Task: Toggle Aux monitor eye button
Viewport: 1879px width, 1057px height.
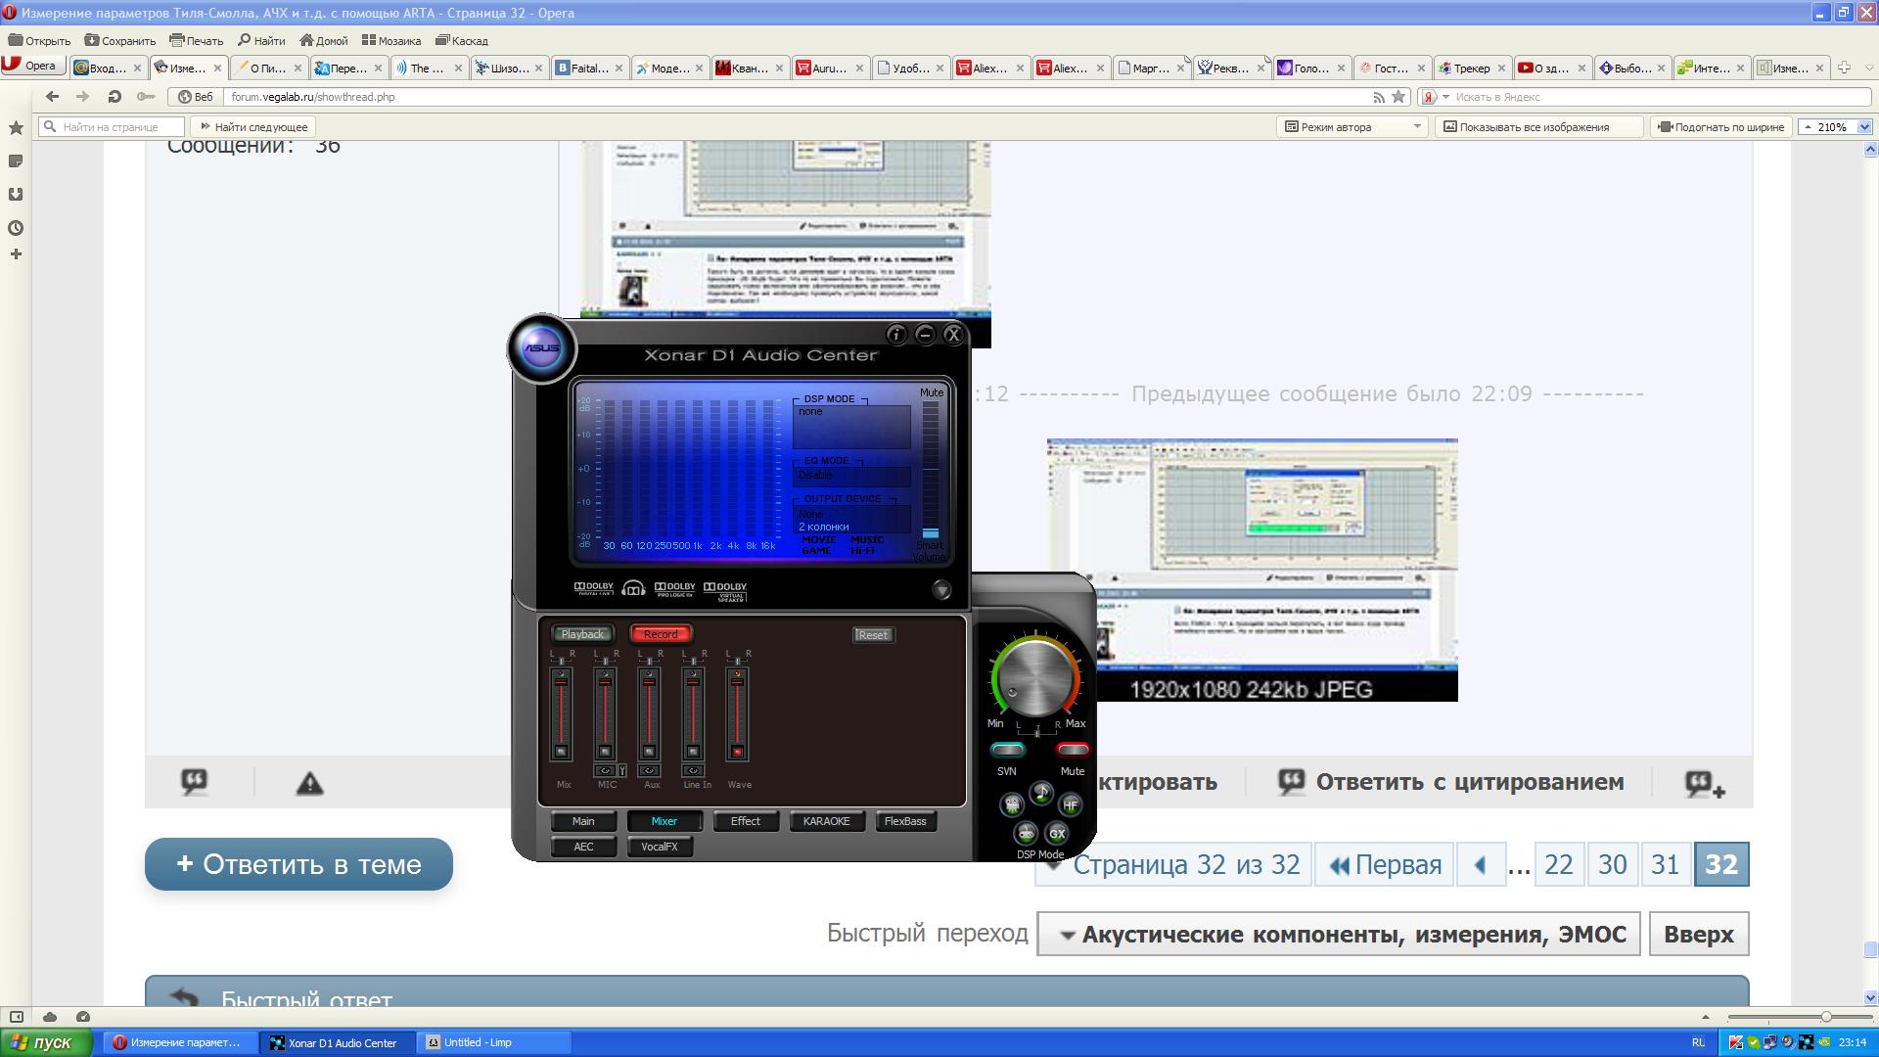Action: coord(649,770)
